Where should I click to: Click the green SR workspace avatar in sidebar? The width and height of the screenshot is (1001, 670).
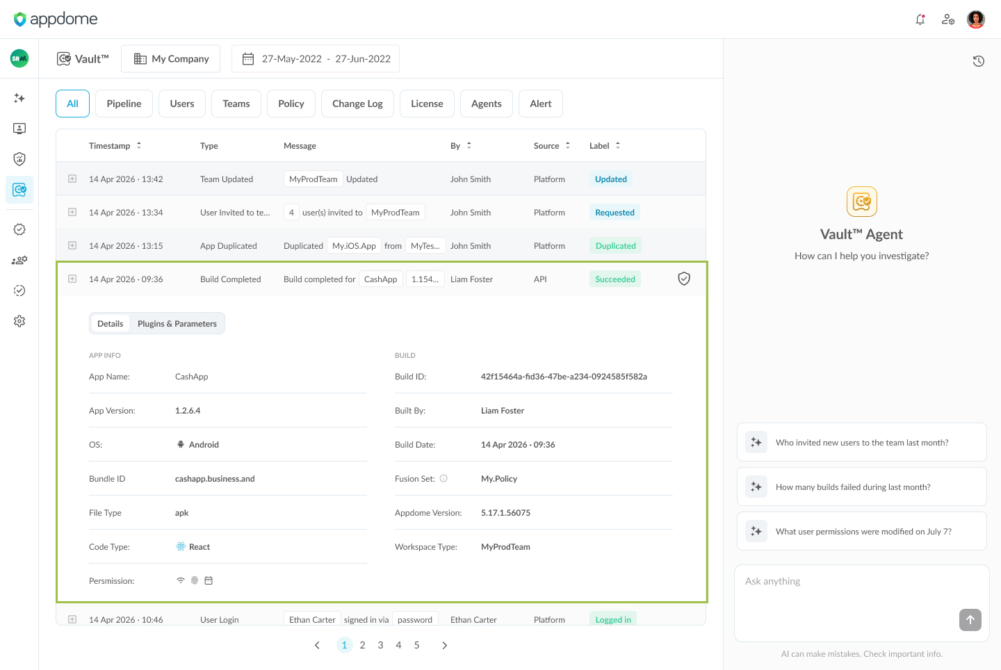19,58
